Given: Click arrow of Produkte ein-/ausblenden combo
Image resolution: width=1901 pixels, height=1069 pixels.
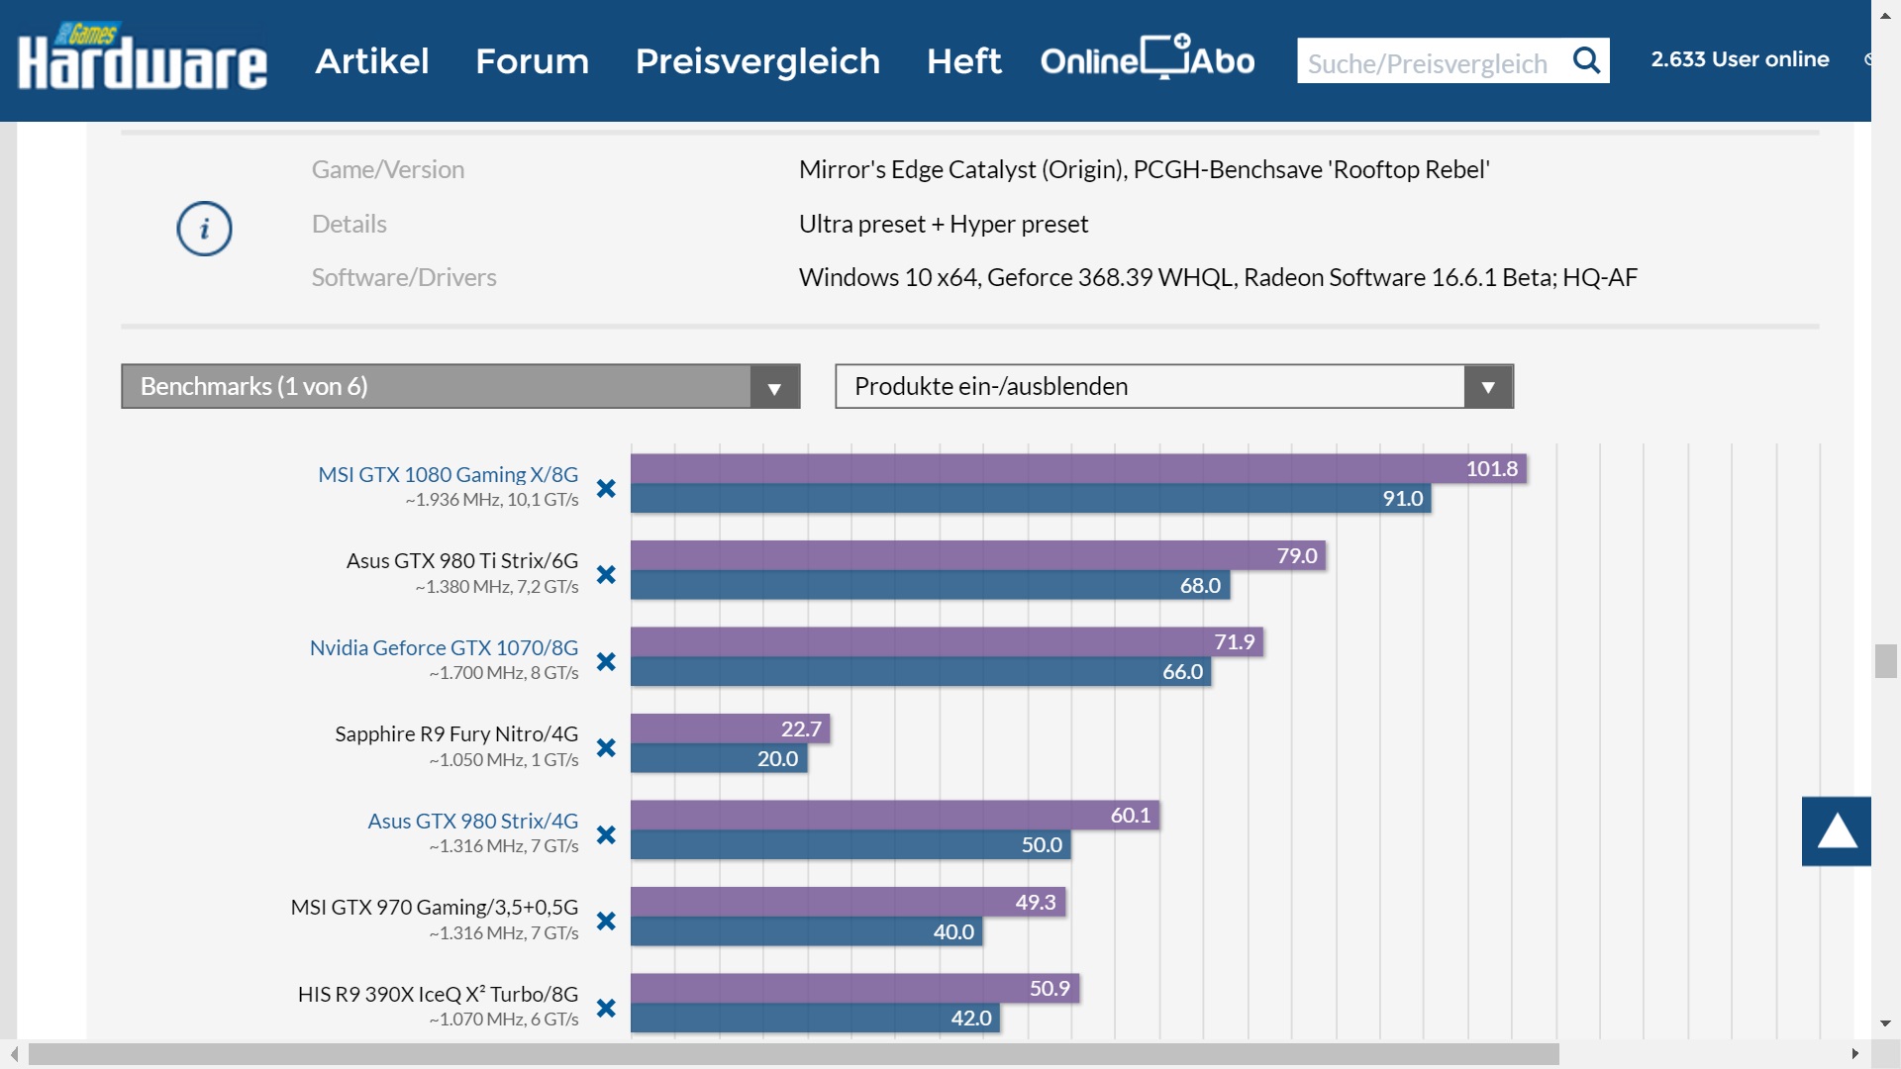Looking at the screenshot, I should [x=1487, y=387].
